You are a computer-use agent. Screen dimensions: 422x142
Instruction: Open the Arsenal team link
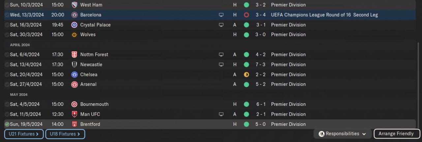[x=88, y=84]
